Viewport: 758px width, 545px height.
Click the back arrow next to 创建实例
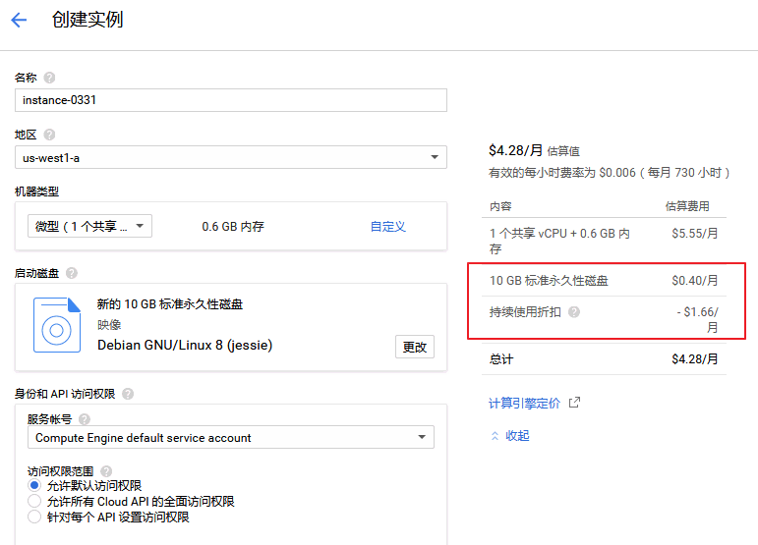coord(19,20)
